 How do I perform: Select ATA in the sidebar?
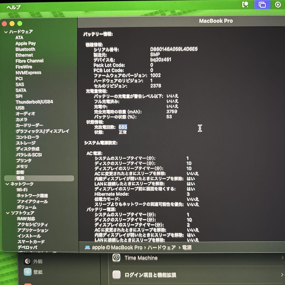tap(19, 38)
